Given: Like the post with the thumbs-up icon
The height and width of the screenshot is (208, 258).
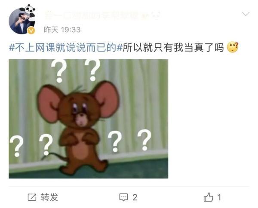Looking at the screenshot, I should click(x=208, y=197).
